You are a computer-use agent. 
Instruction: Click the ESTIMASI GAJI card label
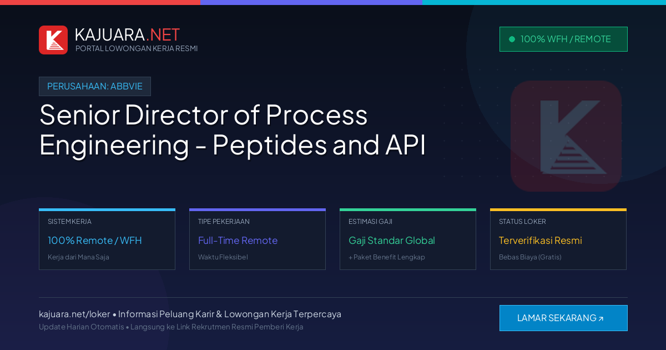coord(370,221)
